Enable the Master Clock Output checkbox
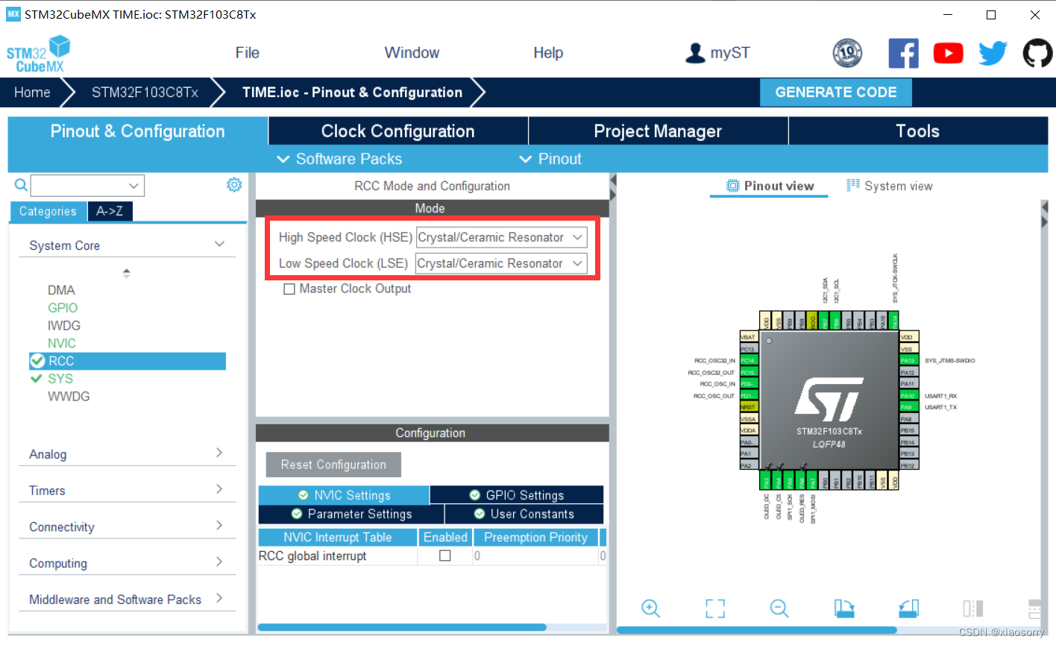Screen dimensions: 1056x645 (x=289, y=289)
